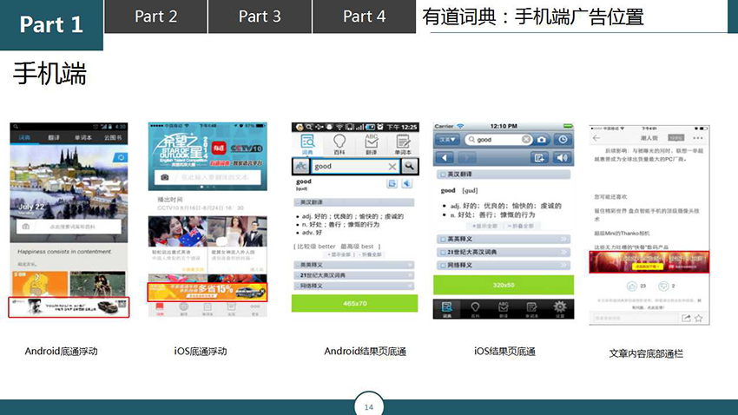The height and width of the screenshot is (415, 738).
Task: Select the Part 1 tab
Action: (x=51, y=24)
